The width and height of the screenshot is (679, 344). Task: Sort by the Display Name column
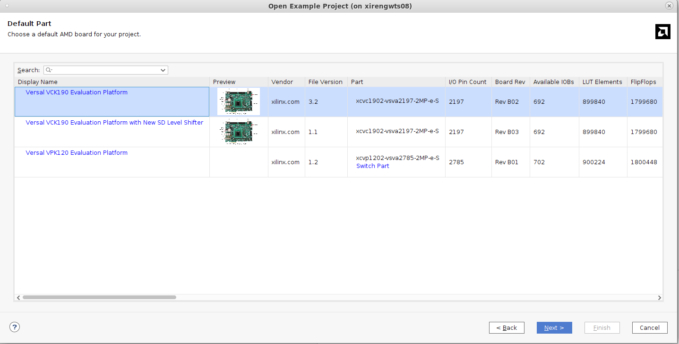coord(37,82)
